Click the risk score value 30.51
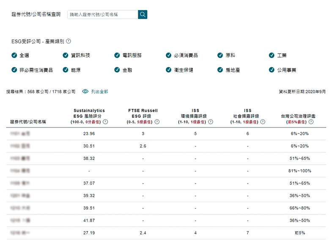The image size is (335, 241). (89, 146)
